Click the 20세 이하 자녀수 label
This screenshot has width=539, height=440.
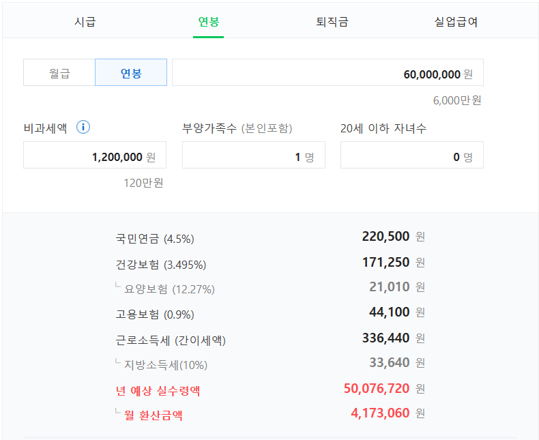pos(383,128)
